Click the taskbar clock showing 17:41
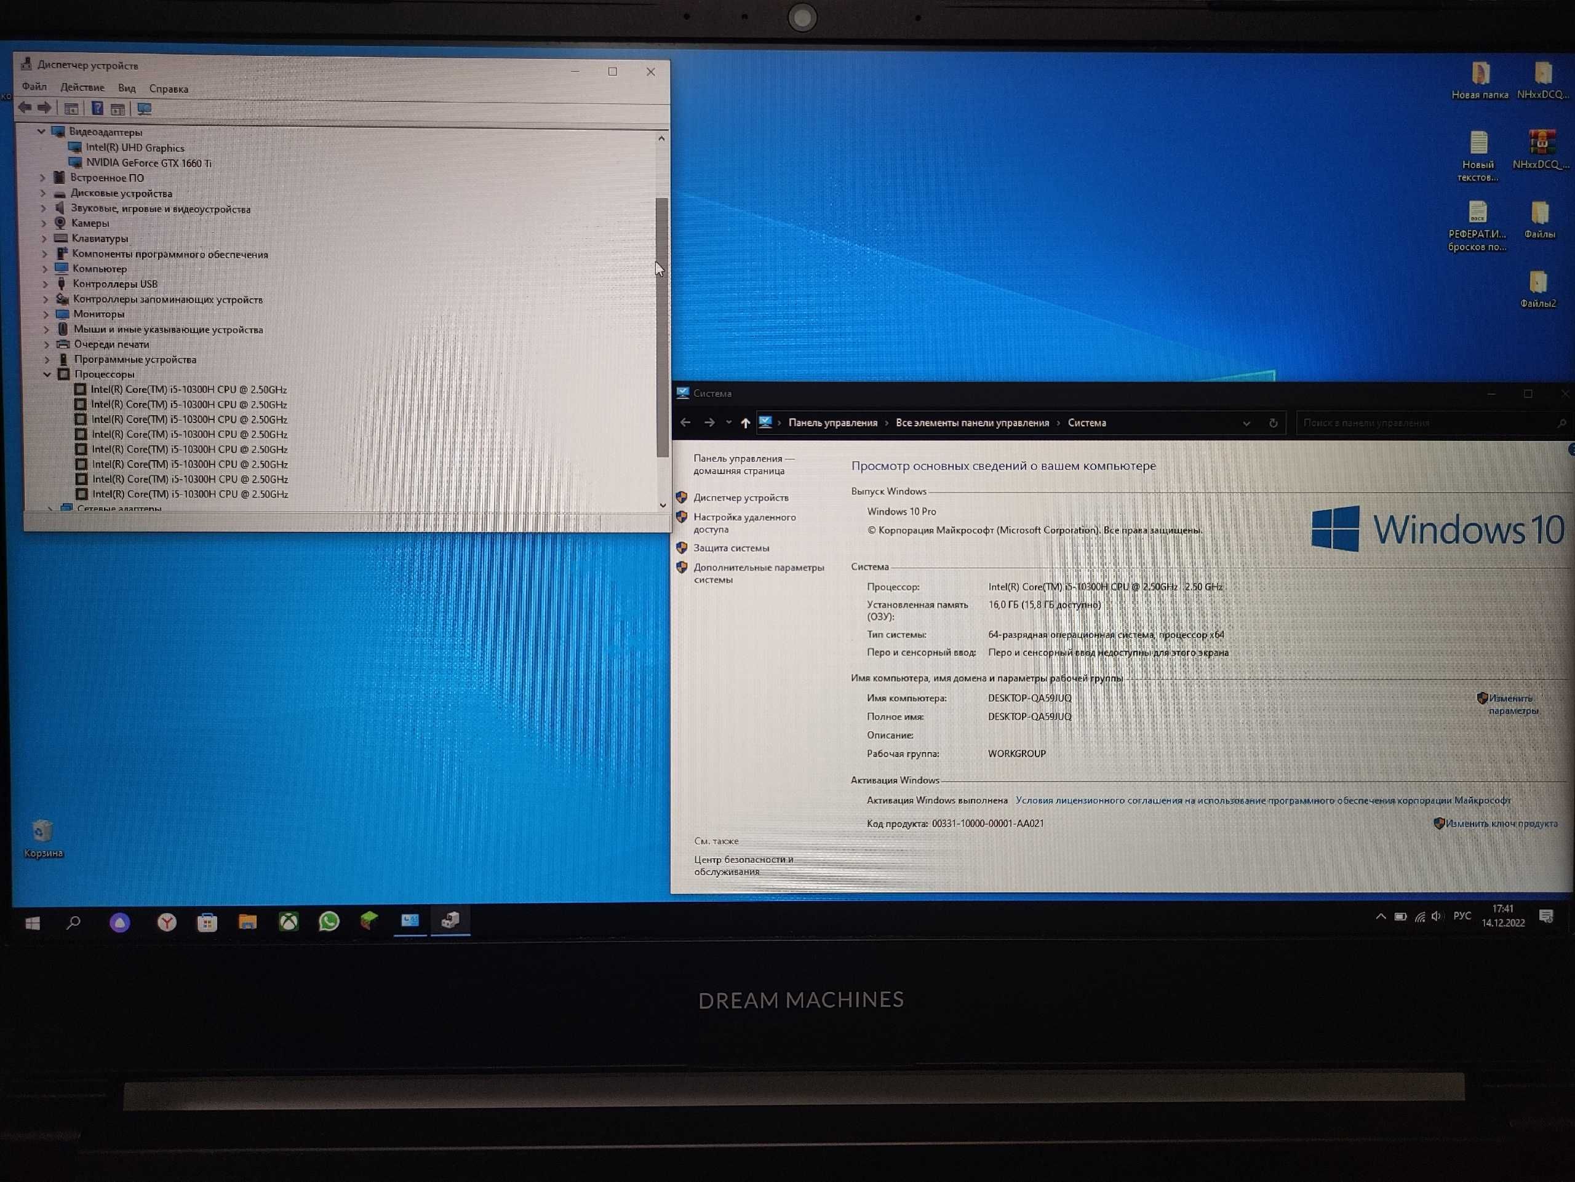Image resolution: width=1575 pixels, height=1182 pixels. click(1502, 916)
